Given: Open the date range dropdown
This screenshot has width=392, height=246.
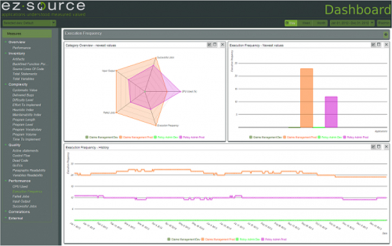Looking at the screenshot, I should coord(352,23).
